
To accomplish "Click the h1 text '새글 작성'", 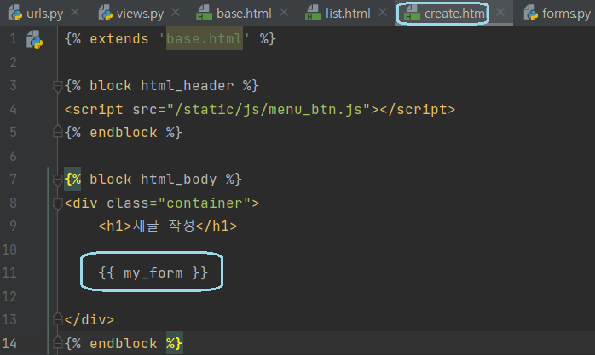I will click(x=163, y=226).
